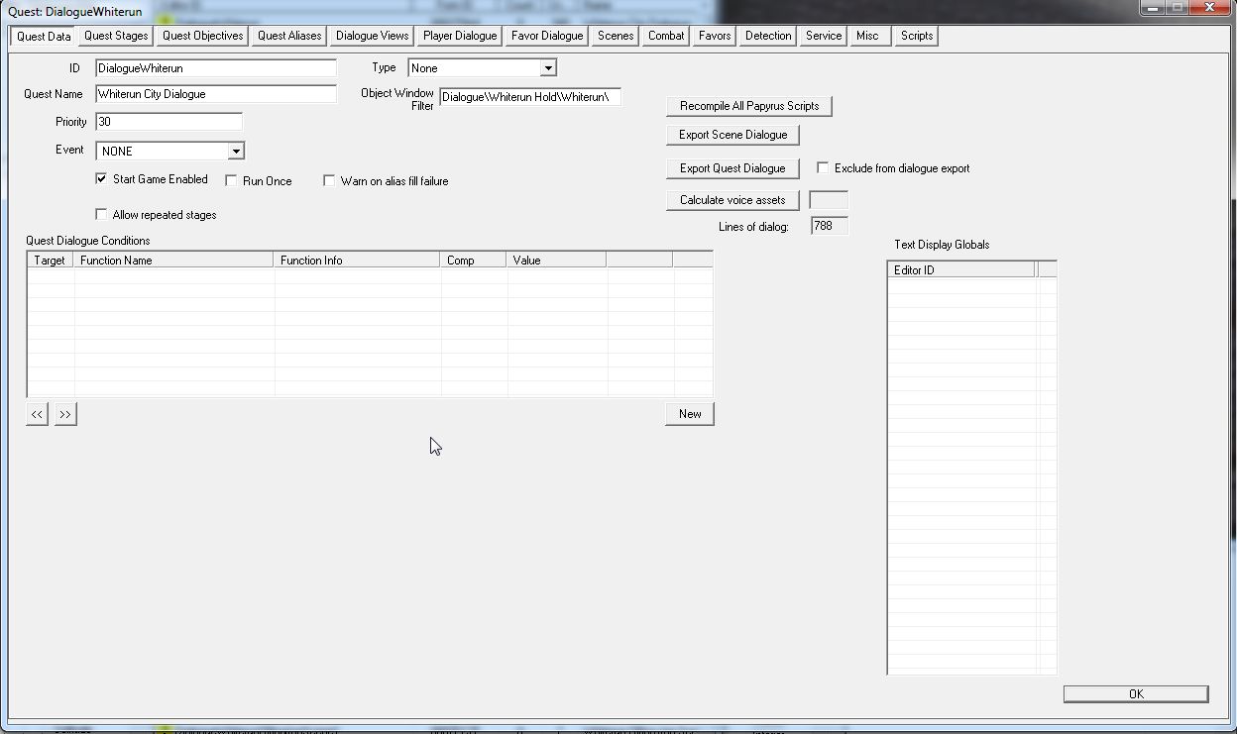Open the Quest Aliases tab

(x=289, y=36)
